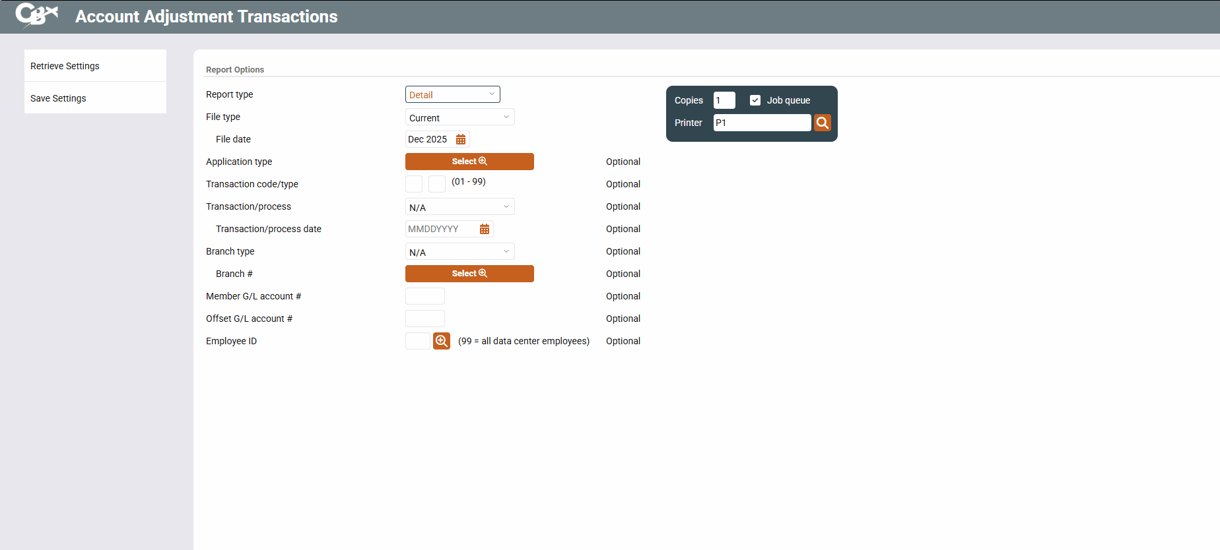Focus the Offset G/L account # field
Viewport: 1220px width, 550px height.
coord(424,319)
